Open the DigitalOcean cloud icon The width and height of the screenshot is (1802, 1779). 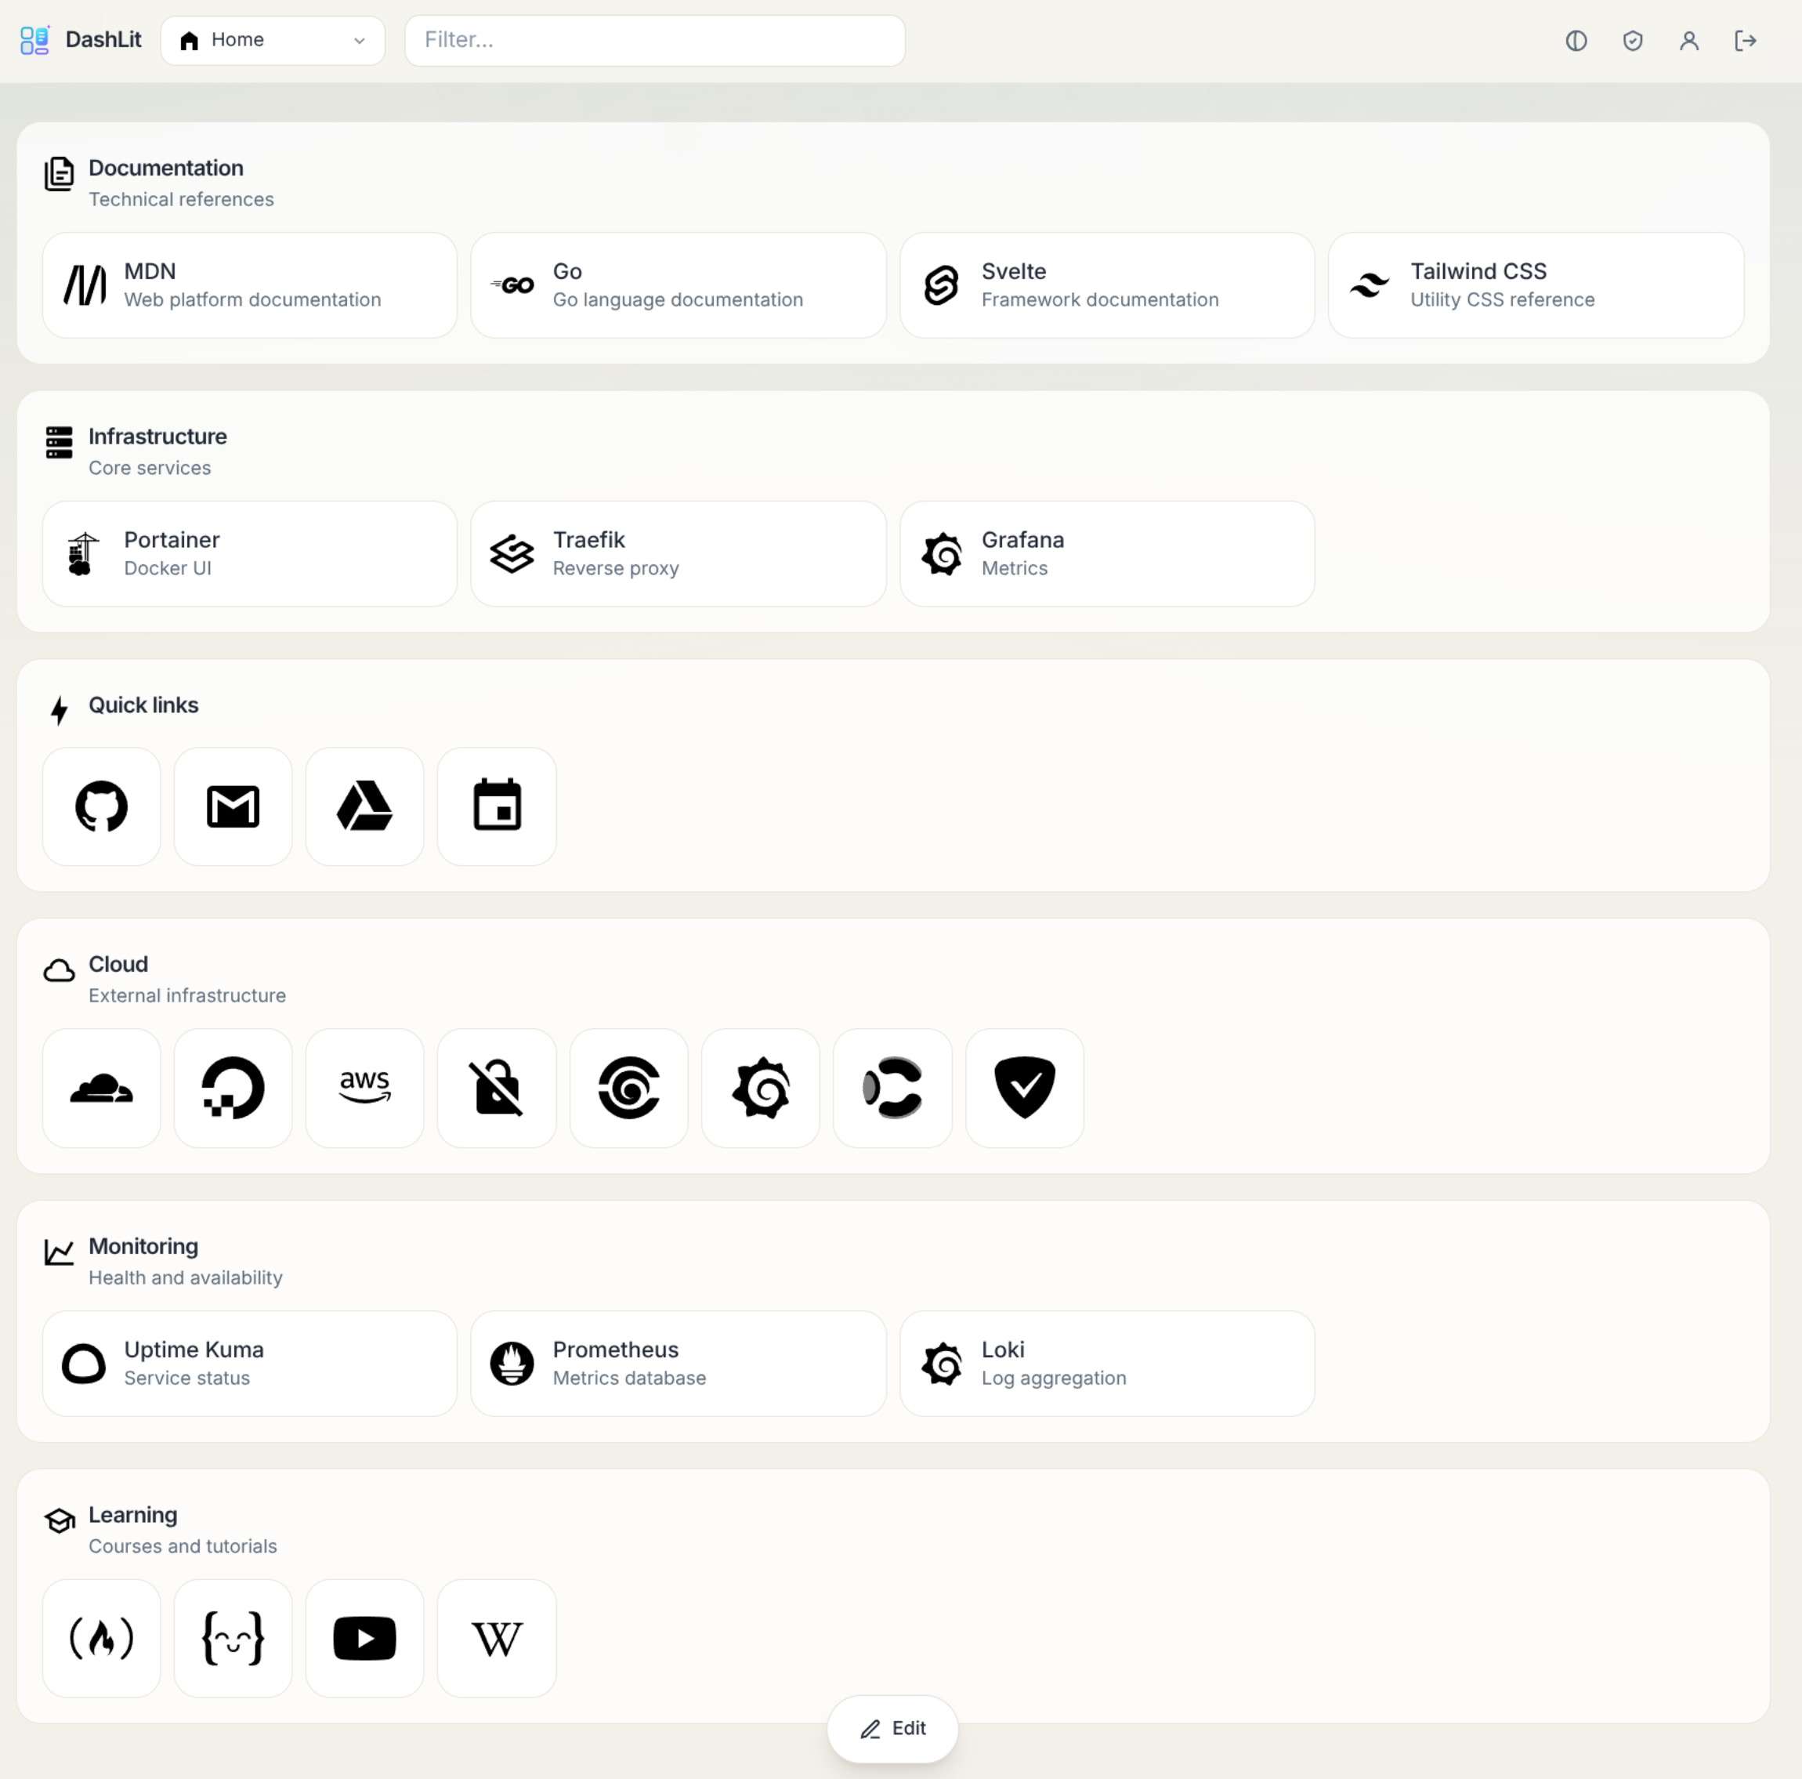pyautogui.click(x=233, y=1088)
